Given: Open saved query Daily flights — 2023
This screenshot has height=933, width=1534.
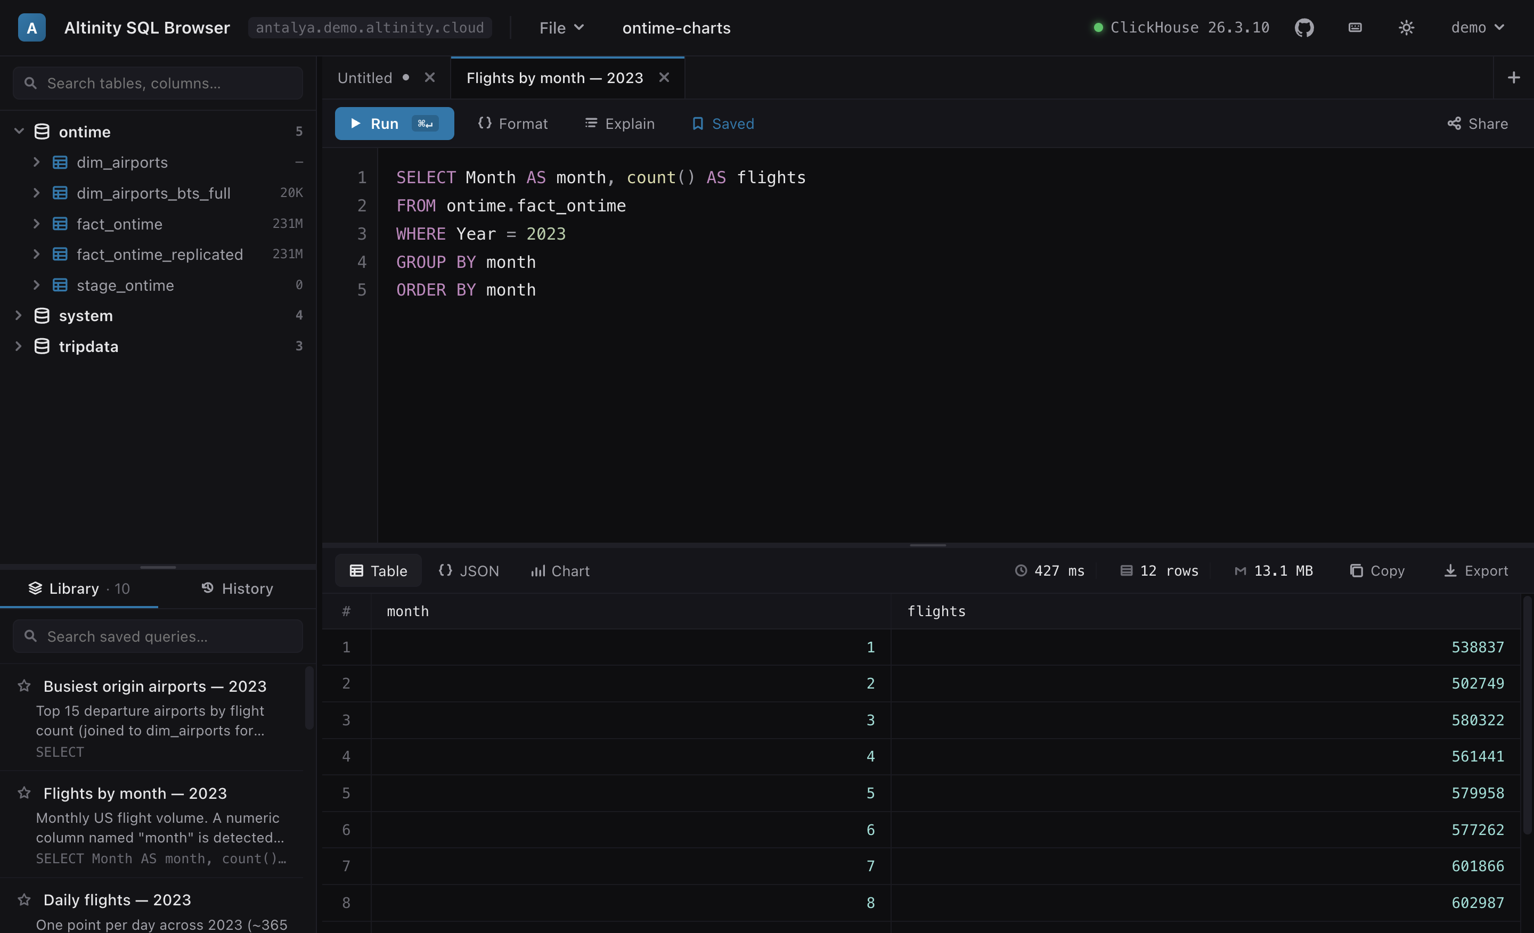Looking at the screenshot, I should pyautogui.click(x=117, y=899).
